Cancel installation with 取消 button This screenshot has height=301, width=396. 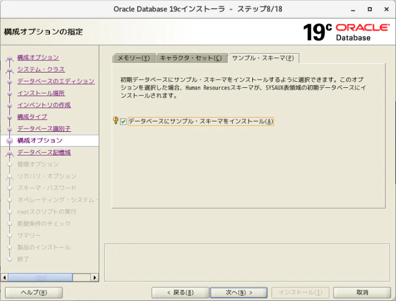(x=362, y=293)
